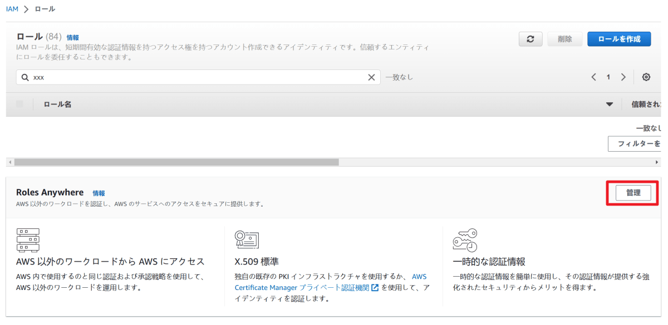668x325 pixels.
Task: Click the temporary credentials key icon
Action: coord(465,240)
